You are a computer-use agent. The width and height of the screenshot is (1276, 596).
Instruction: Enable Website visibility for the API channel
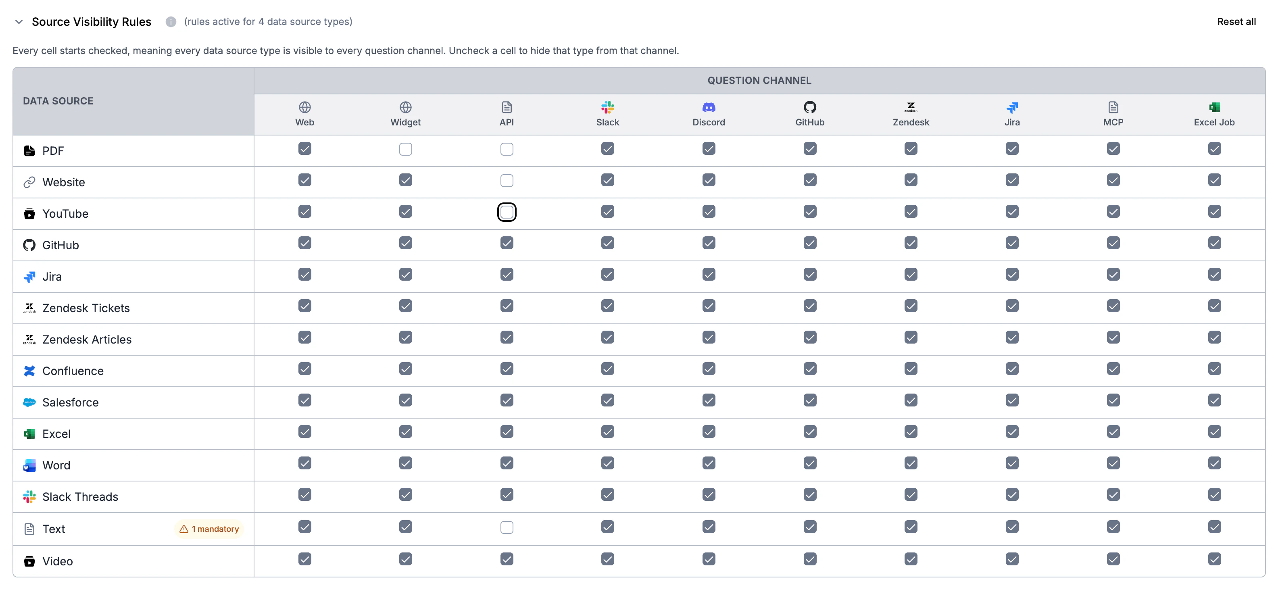(x=507, y=181)
